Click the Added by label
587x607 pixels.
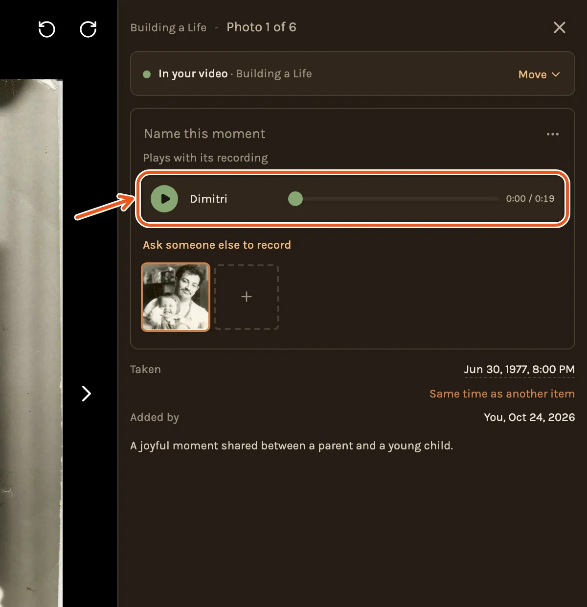(155, 417)
